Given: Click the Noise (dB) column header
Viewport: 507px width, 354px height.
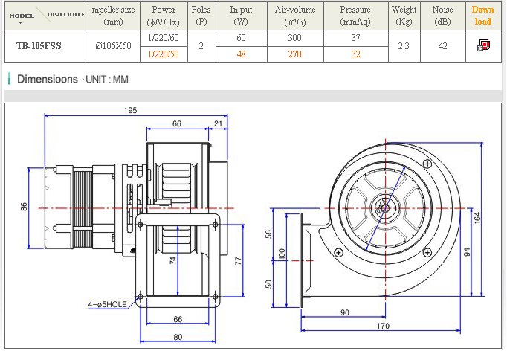Looking at the screenshot, I should [442, 16].
